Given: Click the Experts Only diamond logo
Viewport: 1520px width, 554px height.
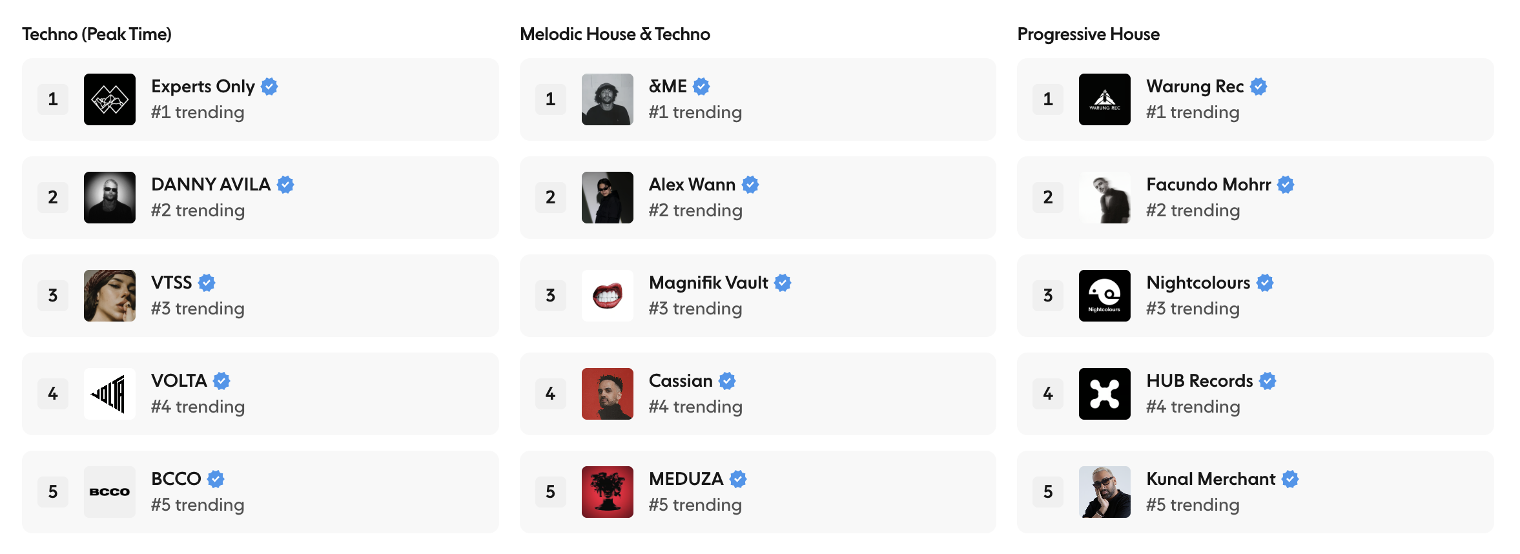Looking at the screenshot, I should (x=110, y=99).
